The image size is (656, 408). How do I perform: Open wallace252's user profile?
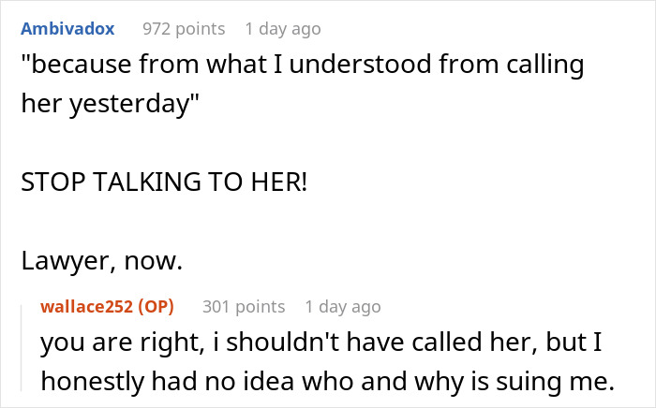[84, 306]
